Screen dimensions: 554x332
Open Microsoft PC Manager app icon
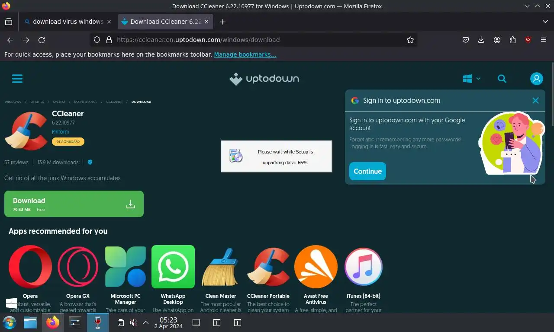click(126, 267)
